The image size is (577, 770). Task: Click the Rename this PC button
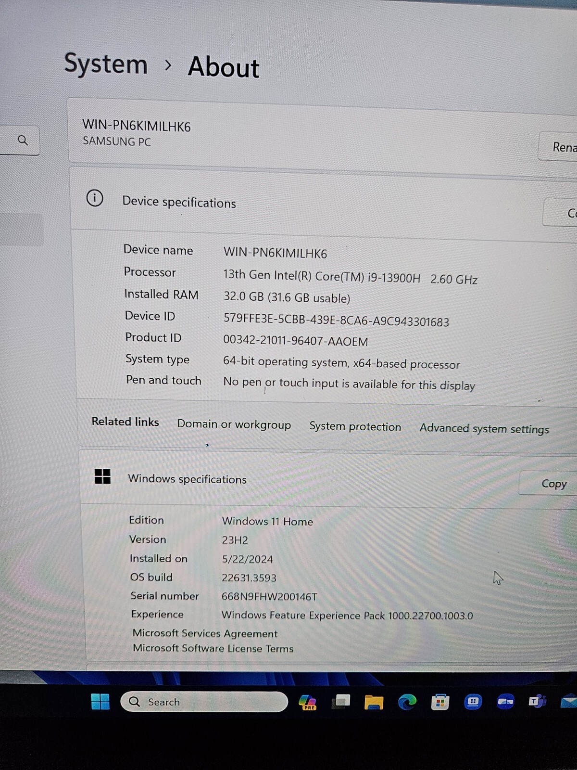tap(558, 147)
